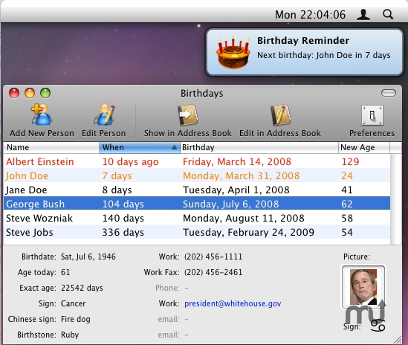
Task: Select the Steve Jobs entry
Action: coord(197,232)
